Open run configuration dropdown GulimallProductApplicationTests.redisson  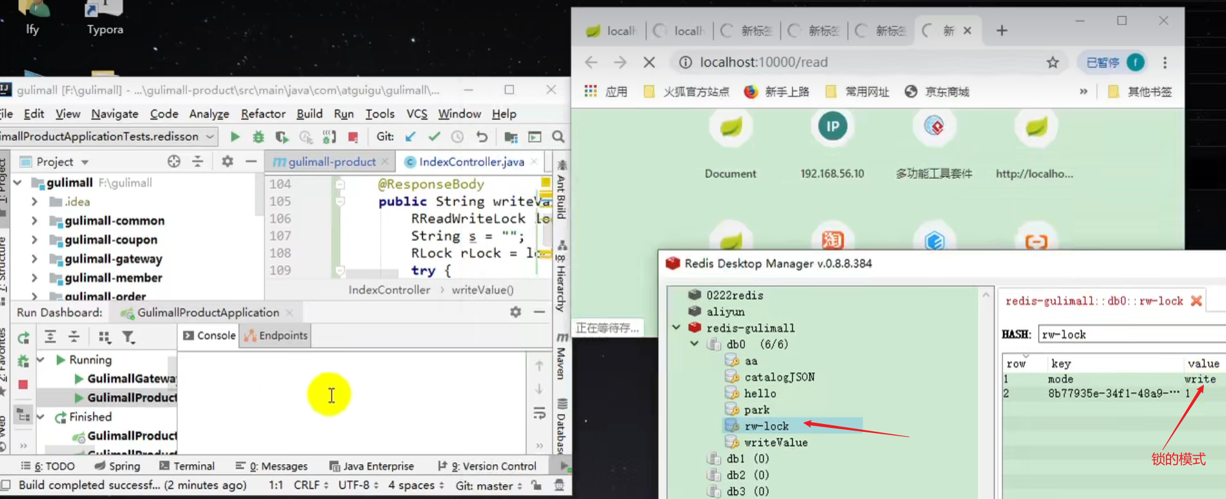tap(107, 136)
